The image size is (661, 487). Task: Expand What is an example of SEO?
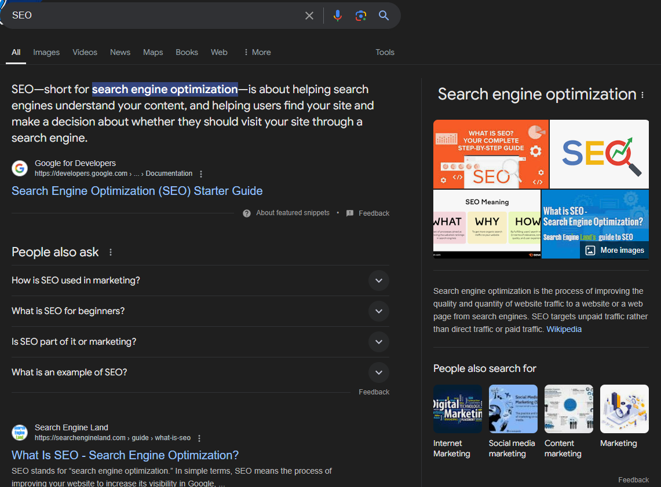click(x=200, y=372)
